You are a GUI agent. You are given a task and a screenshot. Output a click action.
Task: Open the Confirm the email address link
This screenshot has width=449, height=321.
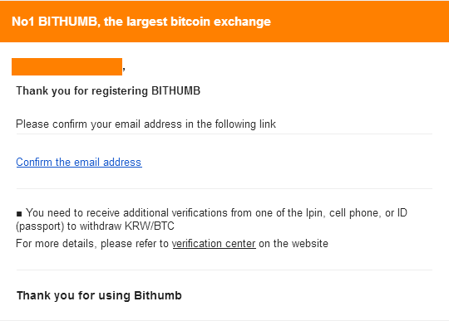[x=79, y=163]
